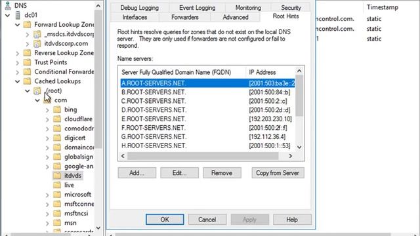Select B.ROOT-SERVERS.NET. name server

(x=207, y=92)
